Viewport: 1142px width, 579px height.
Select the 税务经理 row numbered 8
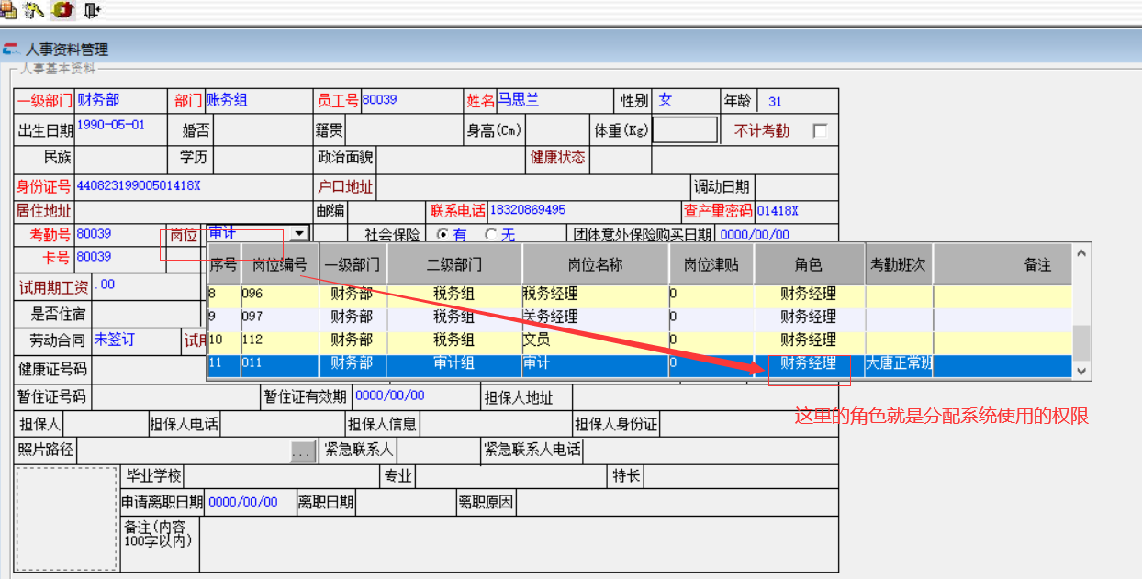[x=551, y=295]
